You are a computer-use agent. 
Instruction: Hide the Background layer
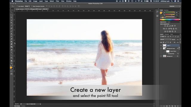(161, 56)
